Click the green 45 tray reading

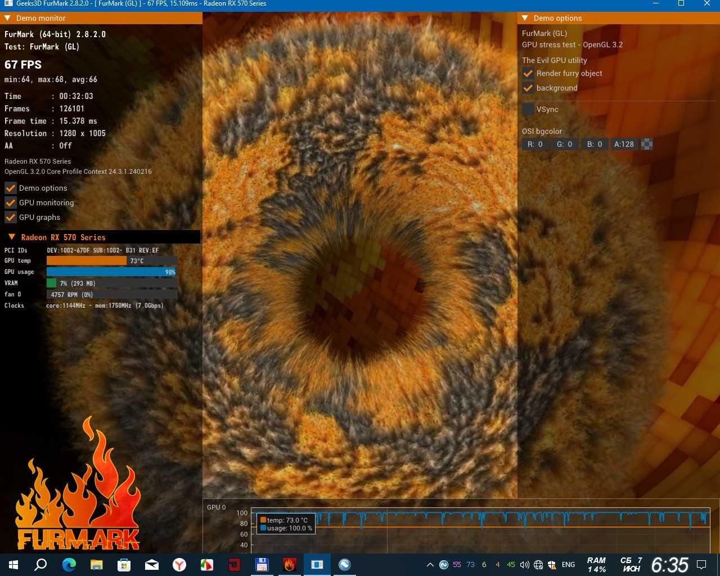(x=511, y=565)
